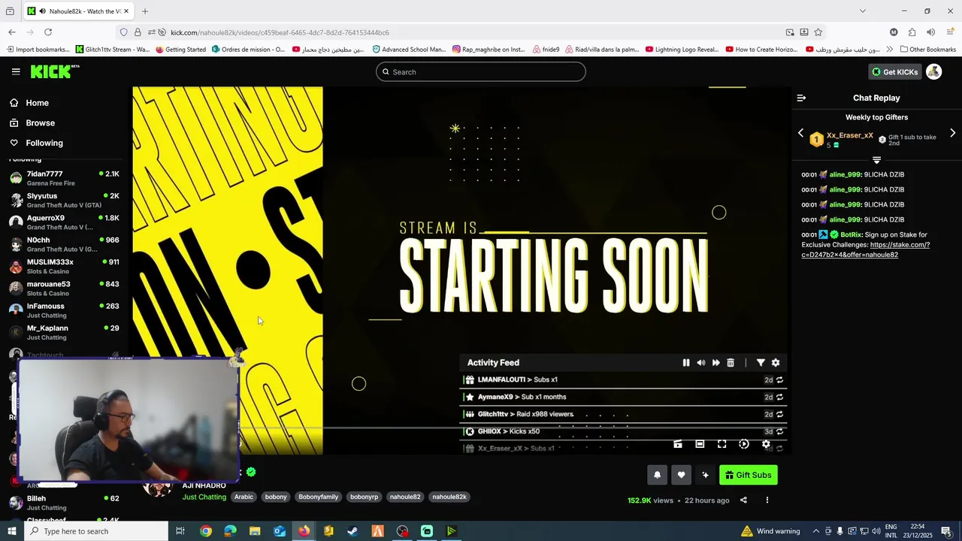This screenshot has width=962, height=541.
Task: Enter fullscreen on the video player
Action: point(721,444)
